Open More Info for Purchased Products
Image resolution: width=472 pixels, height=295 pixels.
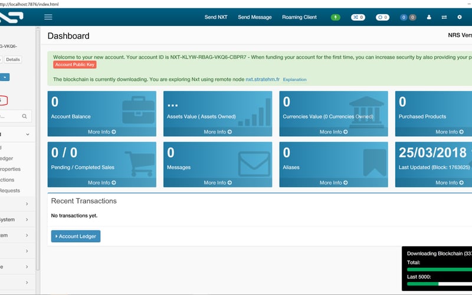pyautogui.click(x=450, y=132)
